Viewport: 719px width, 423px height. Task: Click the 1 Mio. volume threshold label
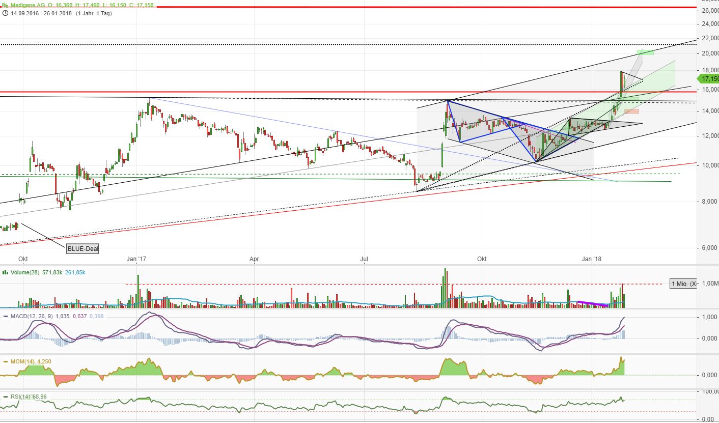coord(682,283)
